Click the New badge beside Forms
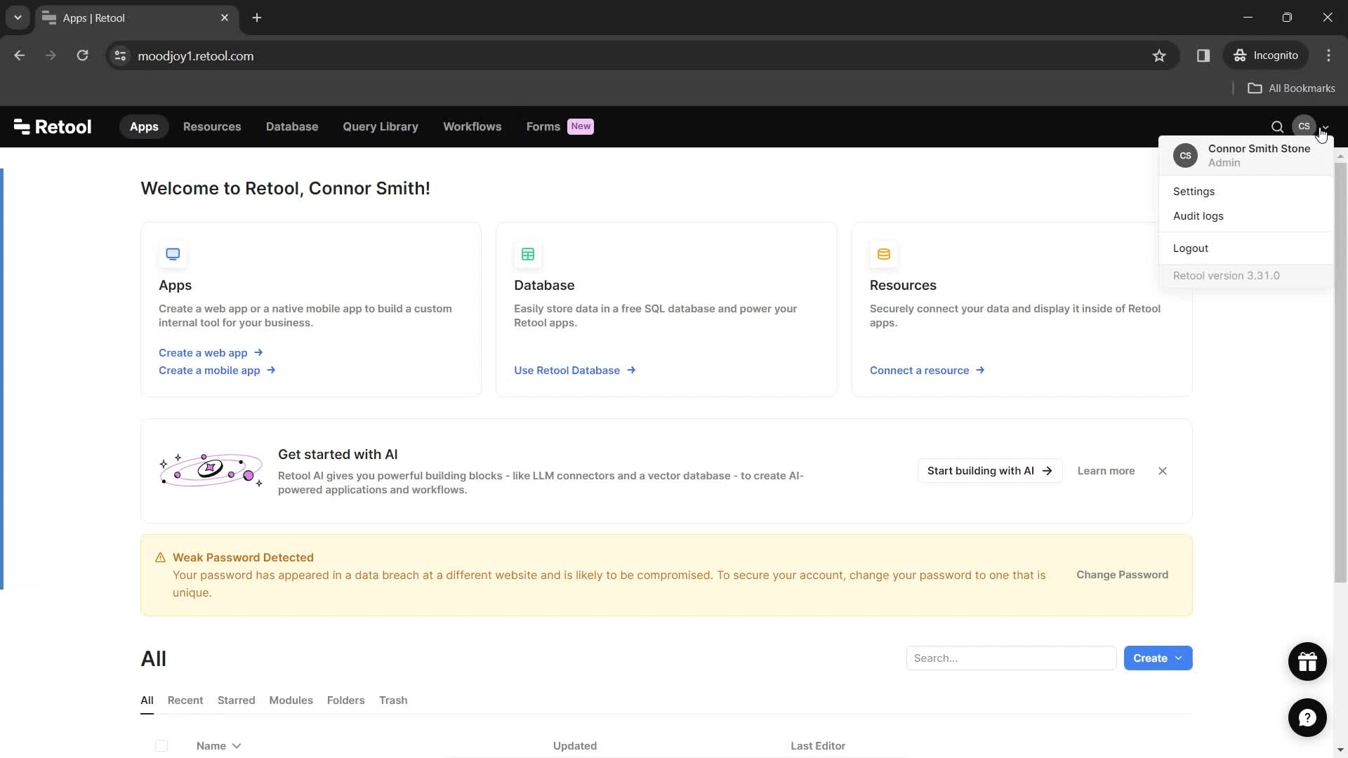 581,126
